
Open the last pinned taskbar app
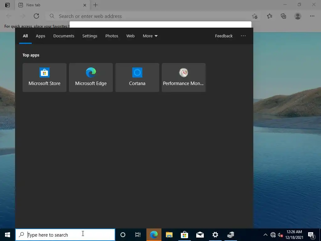[x=230, y=235]
